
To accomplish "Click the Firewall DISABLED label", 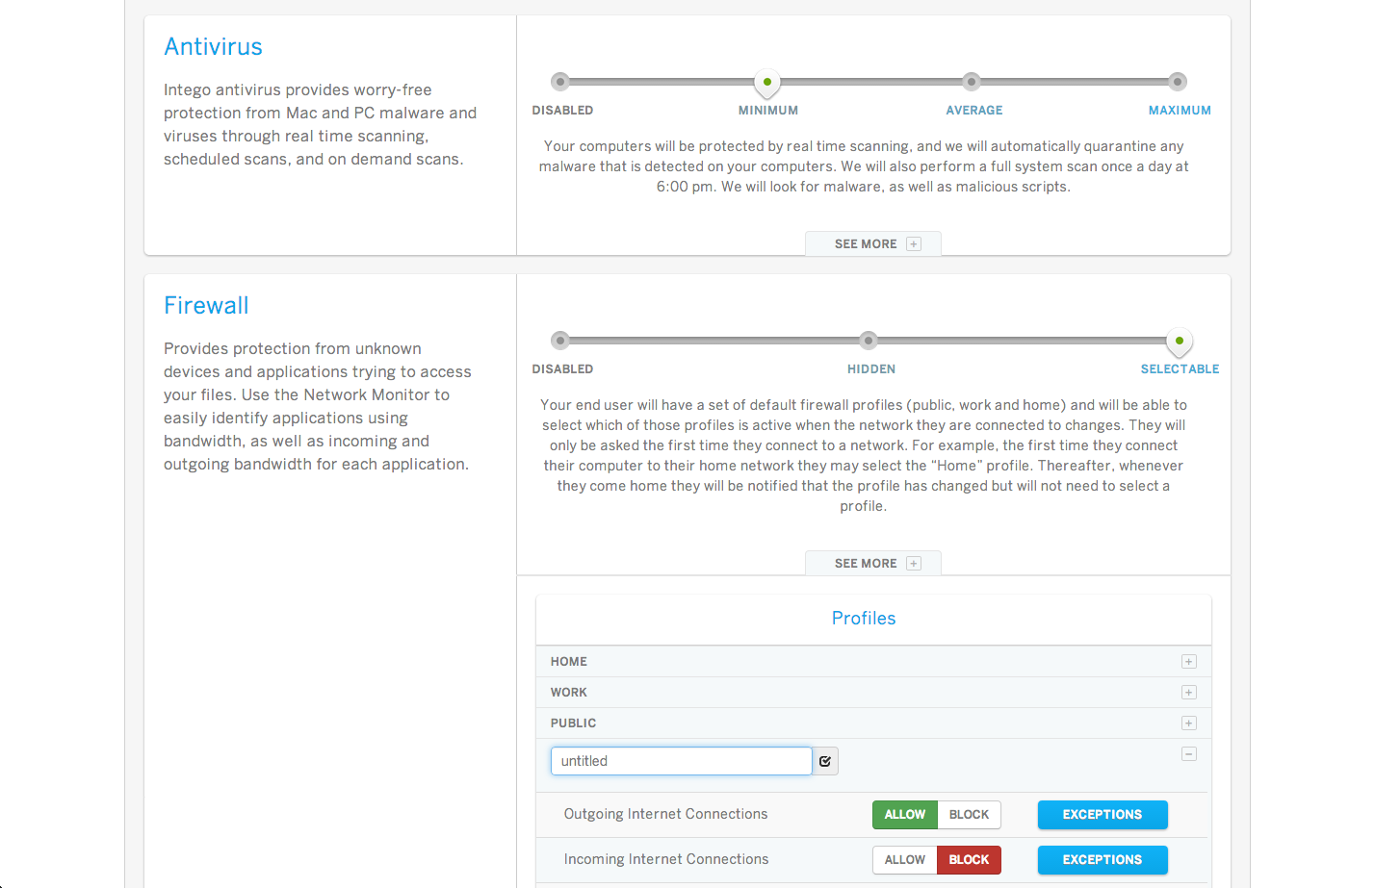I will pos(562,369).
